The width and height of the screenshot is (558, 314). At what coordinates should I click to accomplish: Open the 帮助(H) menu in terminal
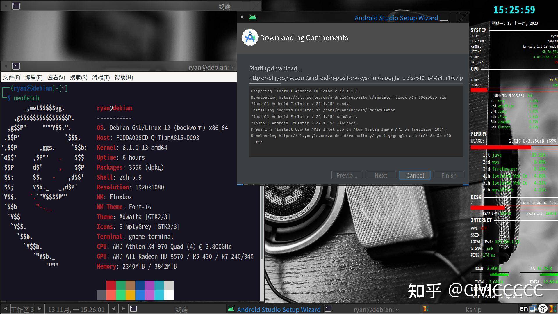124,77
